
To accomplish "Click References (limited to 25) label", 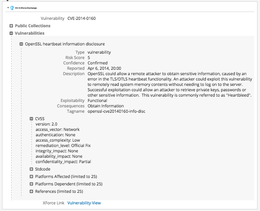I will (x=59, y=191).
